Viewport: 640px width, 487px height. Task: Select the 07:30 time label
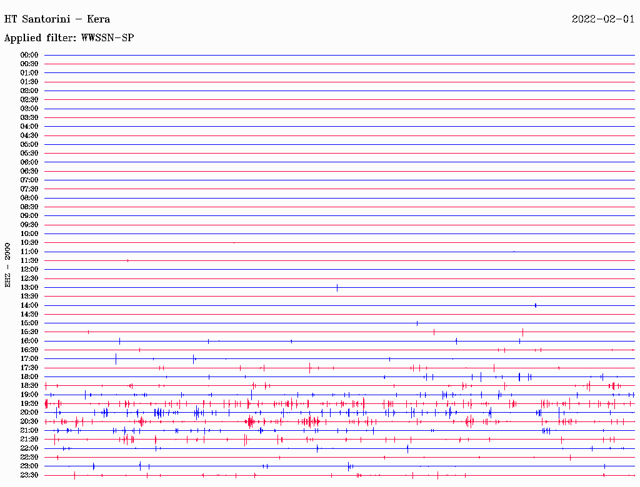(x=29, y=189)
